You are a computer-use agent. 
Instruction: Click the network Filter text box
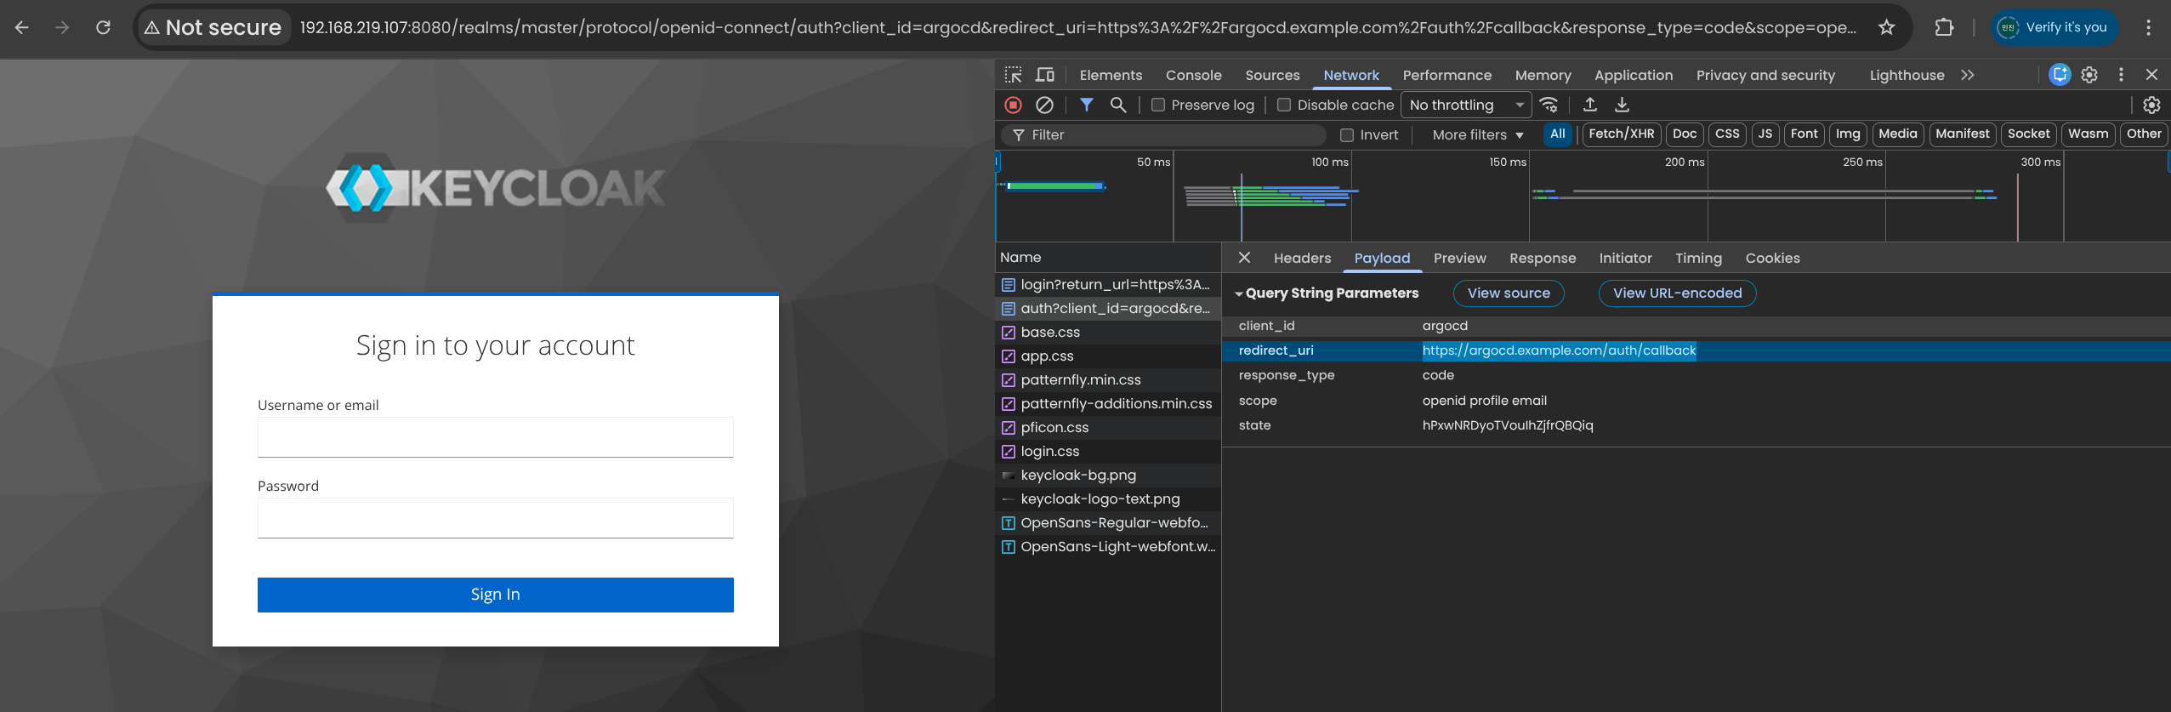click(x=1163, y=134)
